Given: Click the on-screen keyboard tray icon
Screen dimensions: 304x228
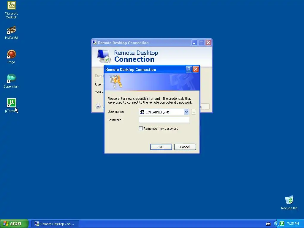Looking at the screenshot, I should pyautogui.click(x=268, y=224).
